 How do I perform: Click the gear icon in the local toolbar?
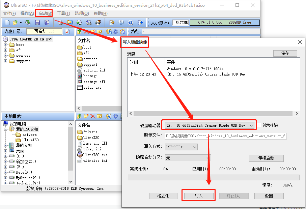tap(116, 116)
